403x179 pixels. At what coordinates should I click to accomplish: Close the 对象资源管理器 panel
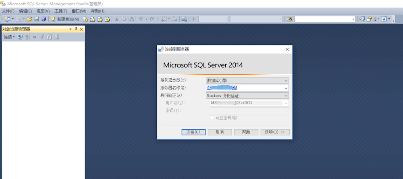81,29
